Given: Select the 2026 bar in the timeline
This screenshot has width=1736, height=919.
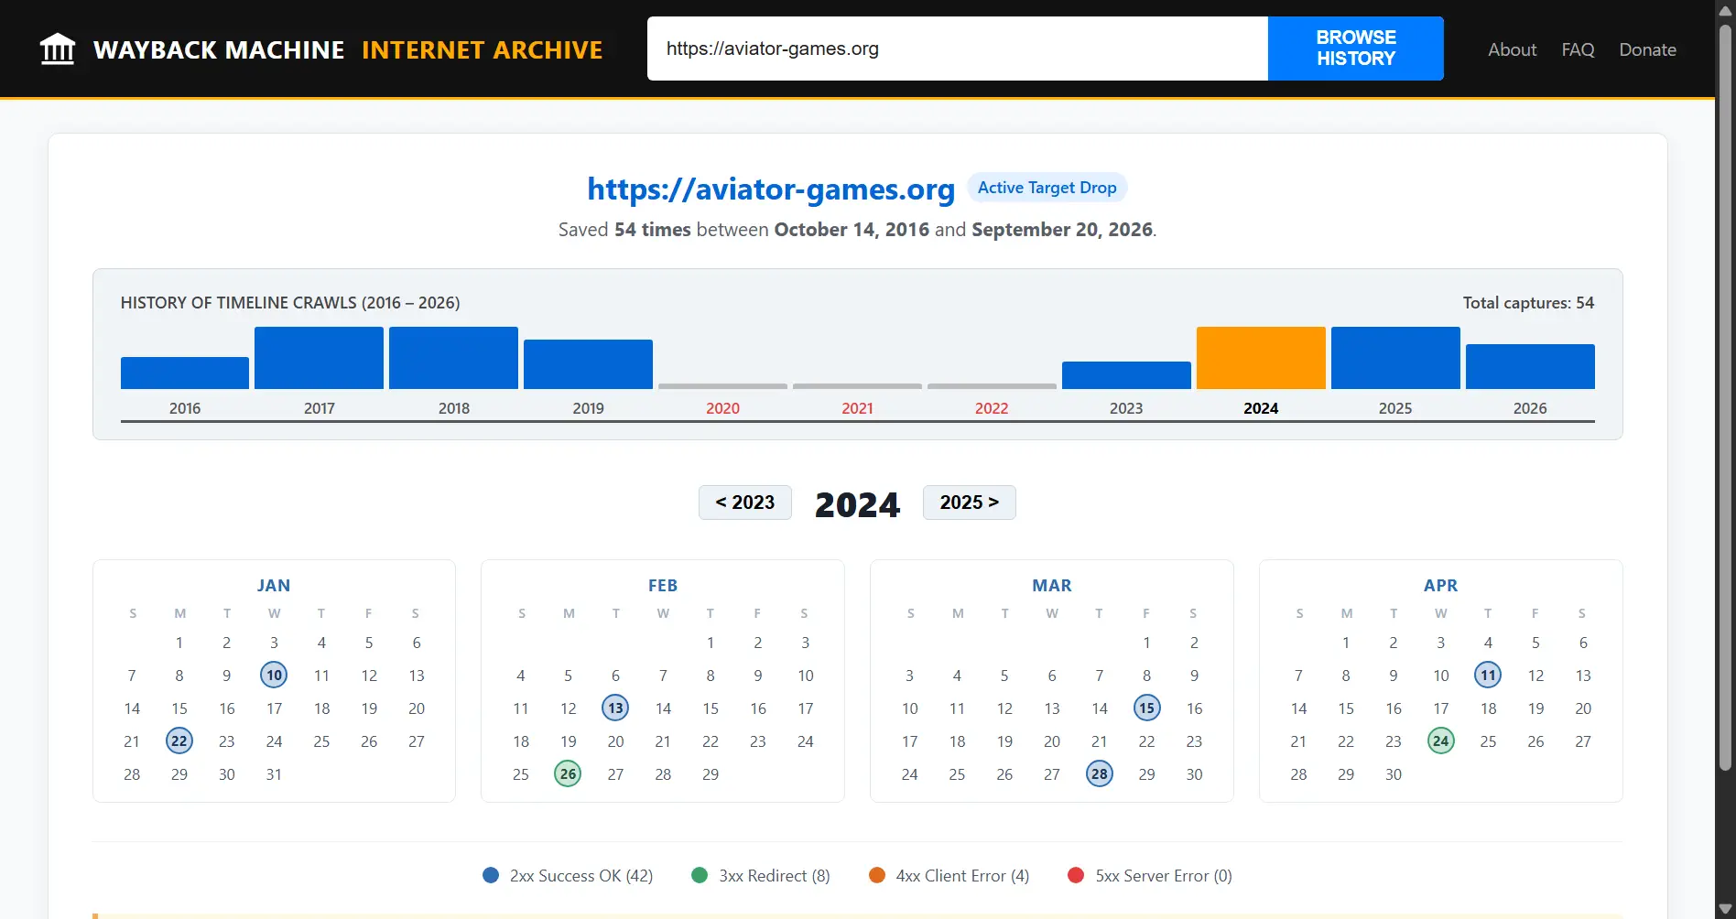Looking at the screenshot, I should point(1530,366).
